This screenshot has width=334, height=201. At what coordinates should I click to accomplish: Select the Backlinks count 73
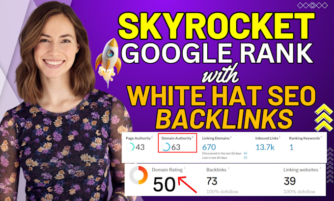pos(212,181)
